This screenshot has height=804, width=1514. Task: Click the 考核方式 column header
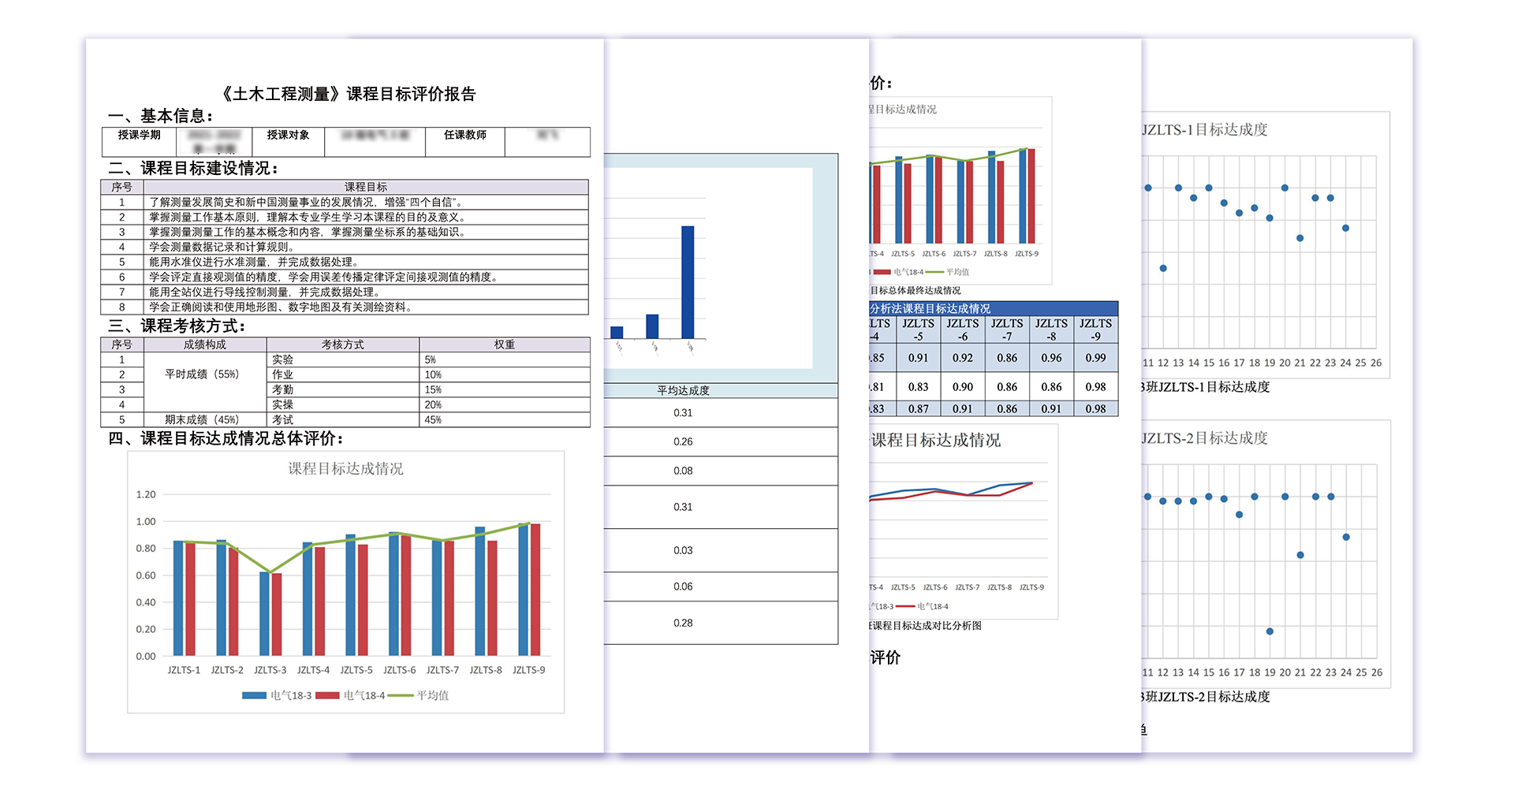pyautogui.click(x=343, y=345)
